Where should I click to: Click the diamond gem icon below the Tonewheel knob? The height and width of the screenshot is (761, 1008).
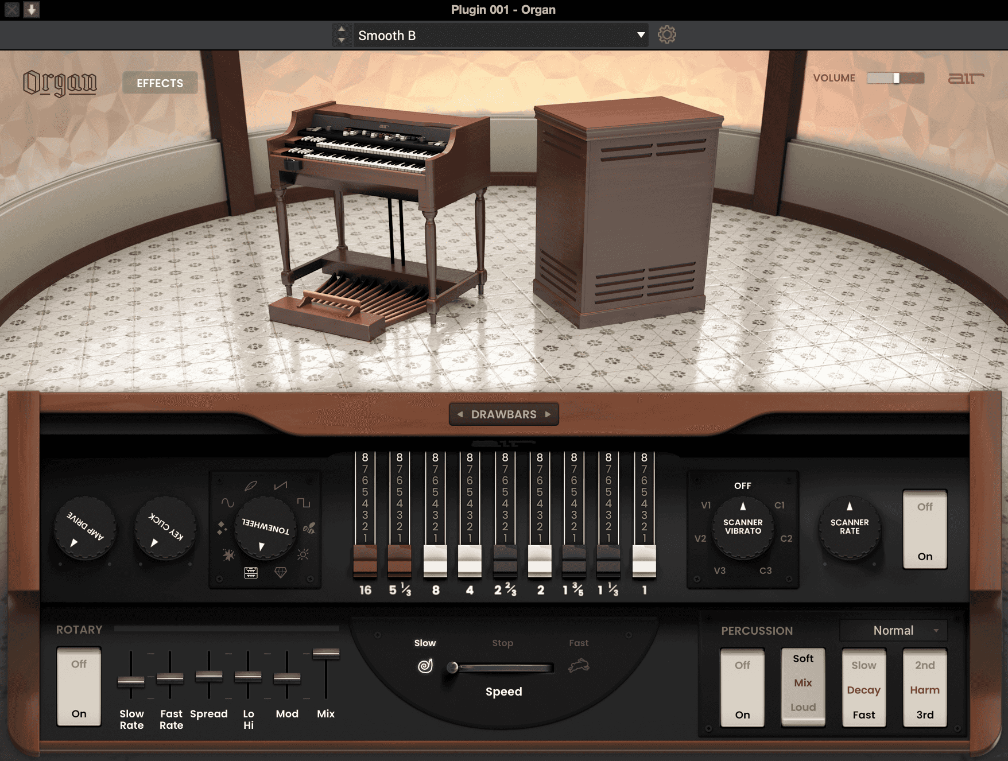pos(280,572)
